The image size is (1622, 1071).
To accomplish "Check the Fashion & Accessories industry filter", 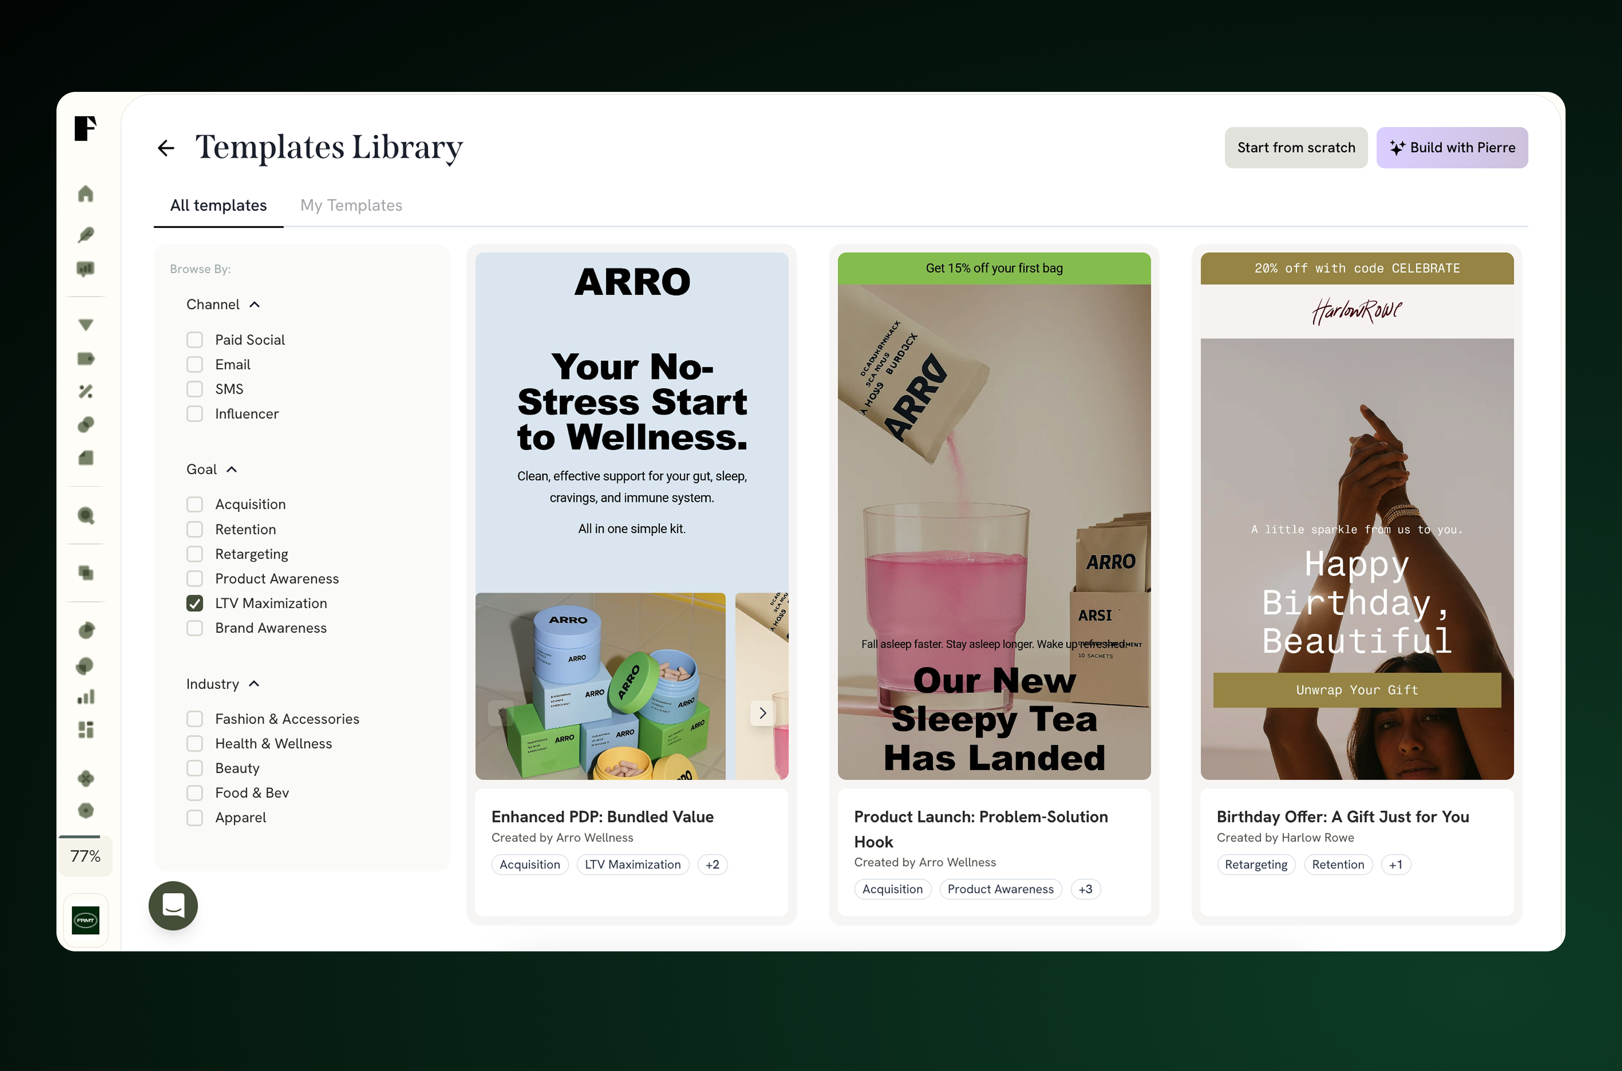I will click(195, 719).
